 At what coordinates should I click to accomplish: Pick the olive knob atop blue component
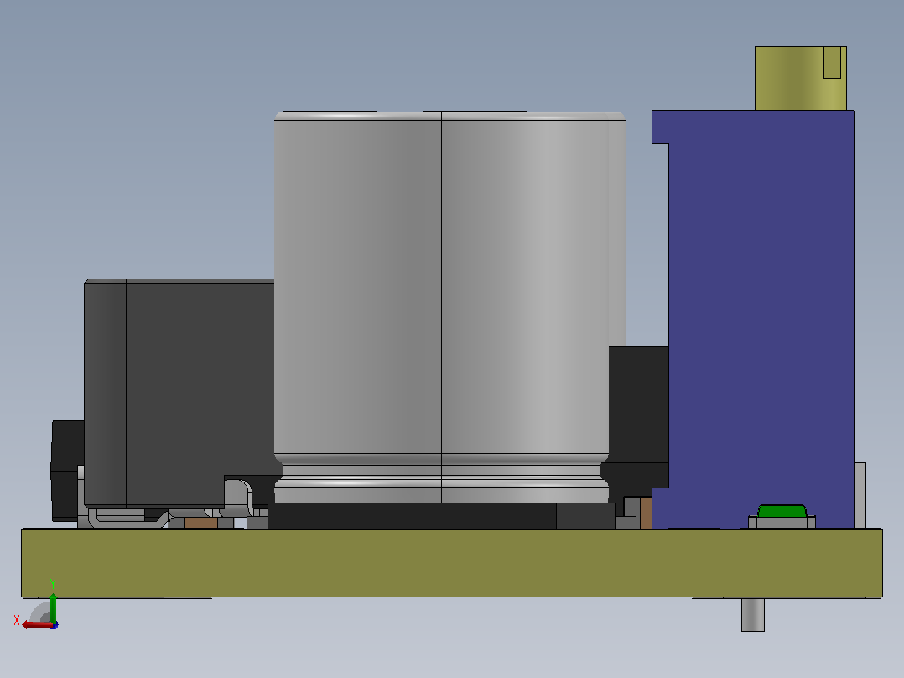(x=800, y=79)
